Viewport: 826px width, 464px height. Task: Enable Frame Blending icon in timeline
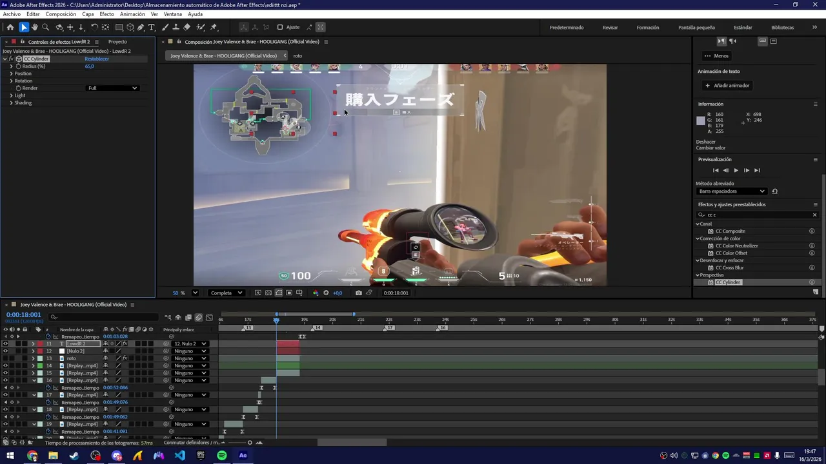(x=188, y=317)
